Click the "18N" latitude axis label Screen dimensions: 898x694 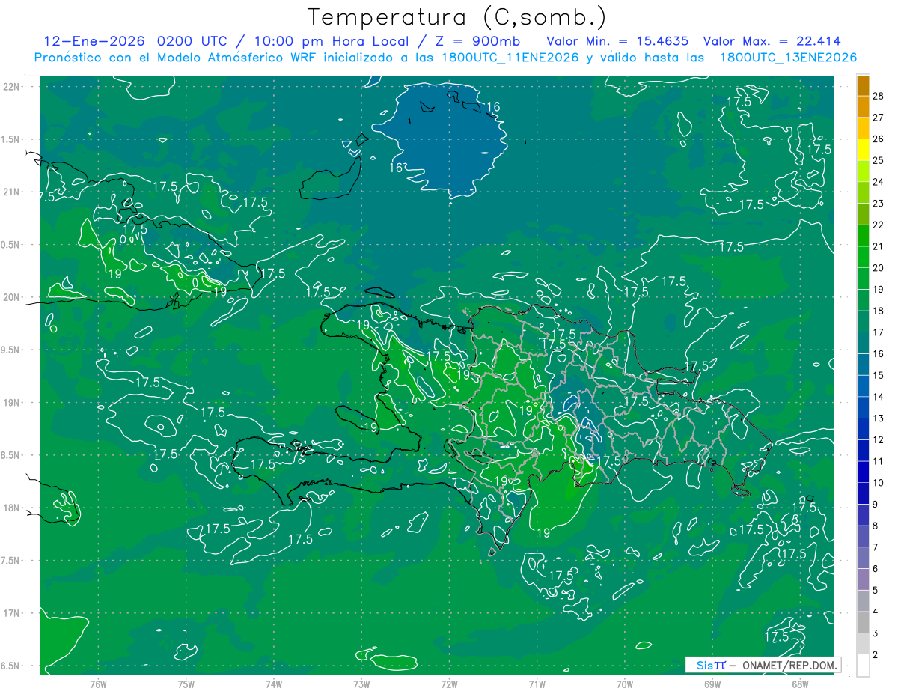[x=11, y=508]
